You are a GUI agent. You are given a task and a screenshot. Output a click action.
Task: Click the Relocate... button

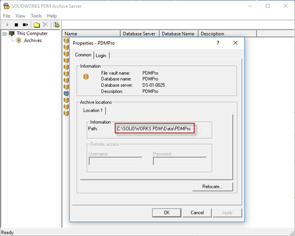tap(212, 186)
